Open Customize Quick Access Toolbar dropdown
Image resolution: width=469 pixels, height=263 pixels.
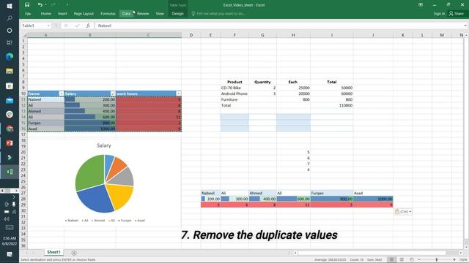(x=67, y=5)
